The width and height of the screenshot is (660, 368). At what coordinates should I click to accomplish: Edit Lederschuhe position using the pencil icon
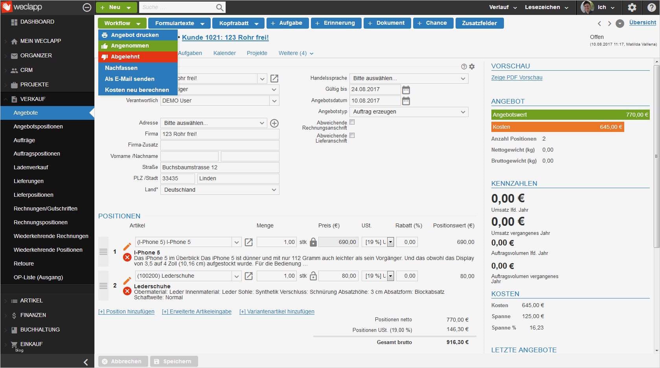click(127, 280)
